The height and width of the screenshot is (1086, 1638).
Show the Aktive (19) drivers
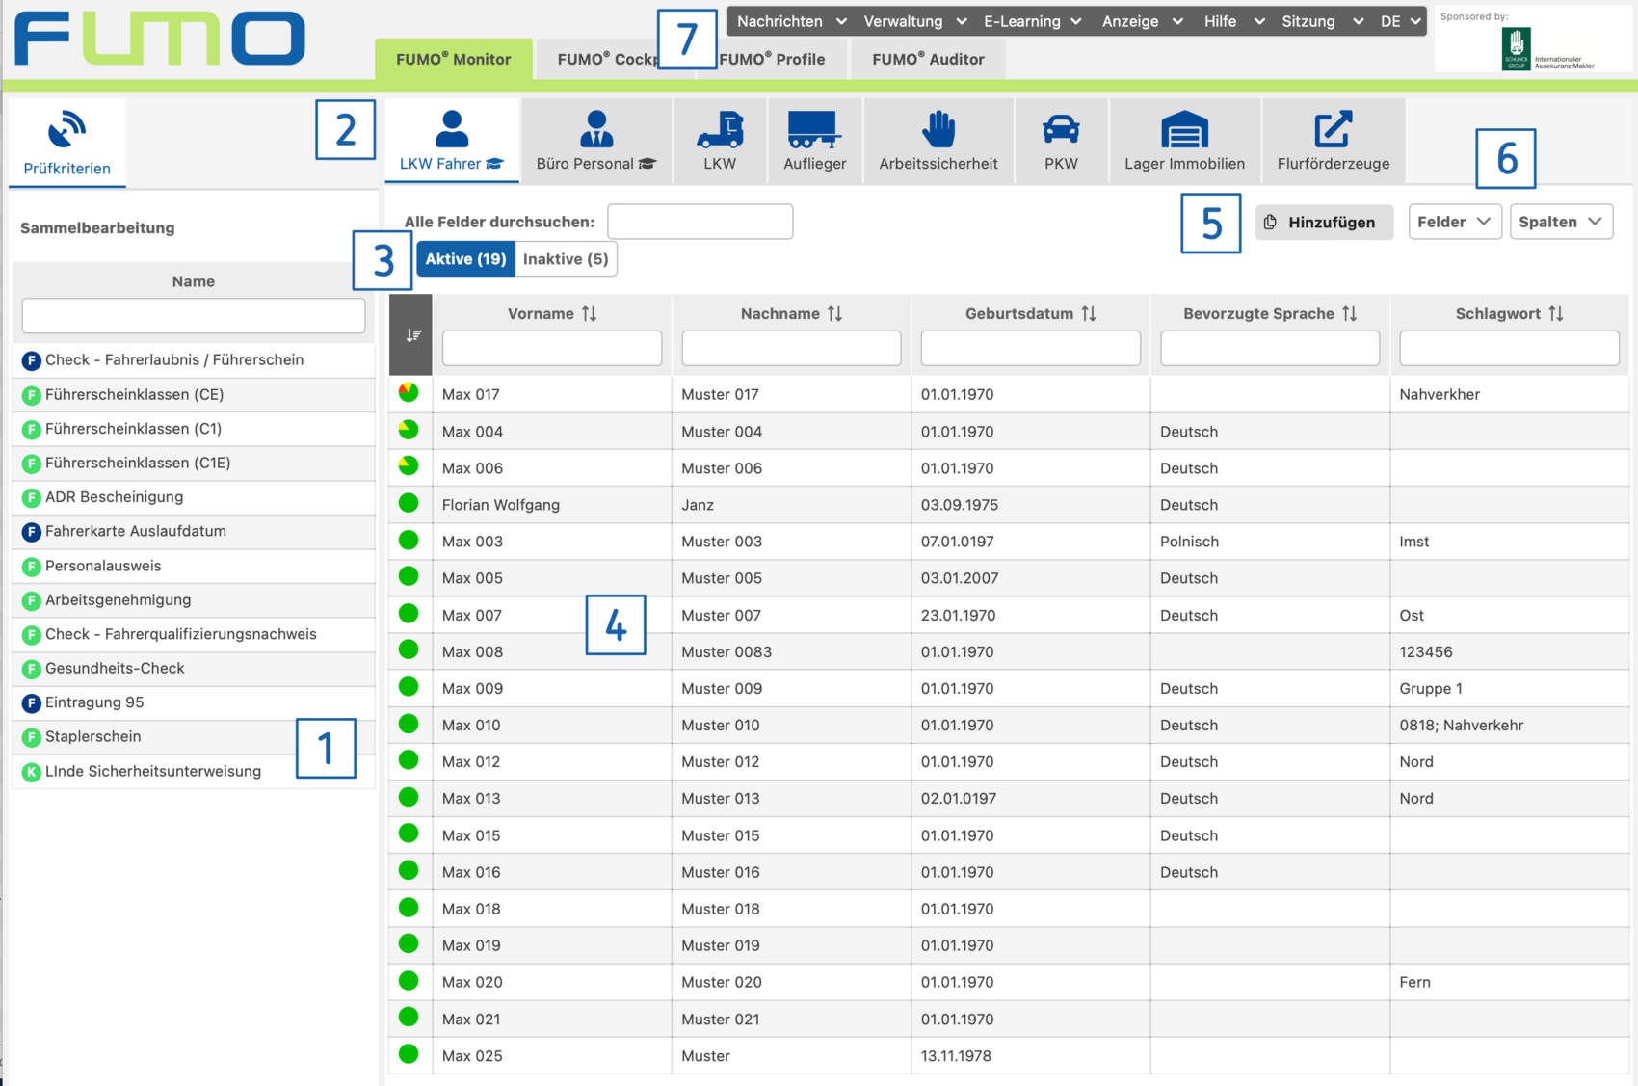point(465,259)
